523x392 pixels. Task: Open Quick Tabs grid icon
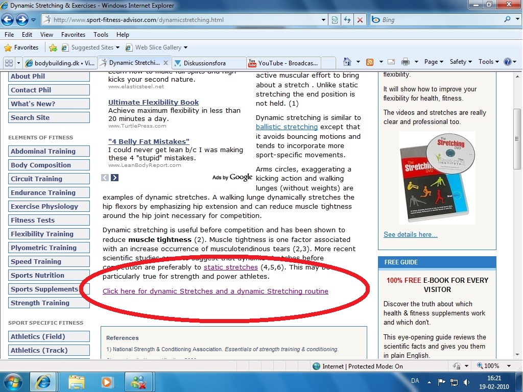[9, 63]
